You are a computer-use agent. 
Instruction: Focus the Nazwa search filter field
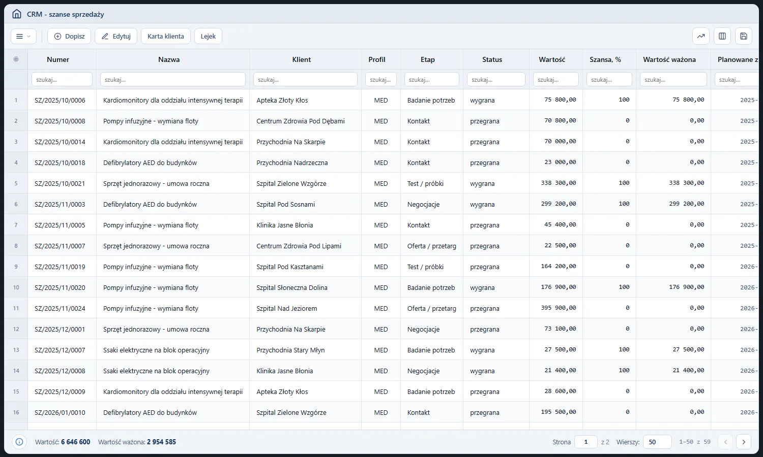coord(173,79)
